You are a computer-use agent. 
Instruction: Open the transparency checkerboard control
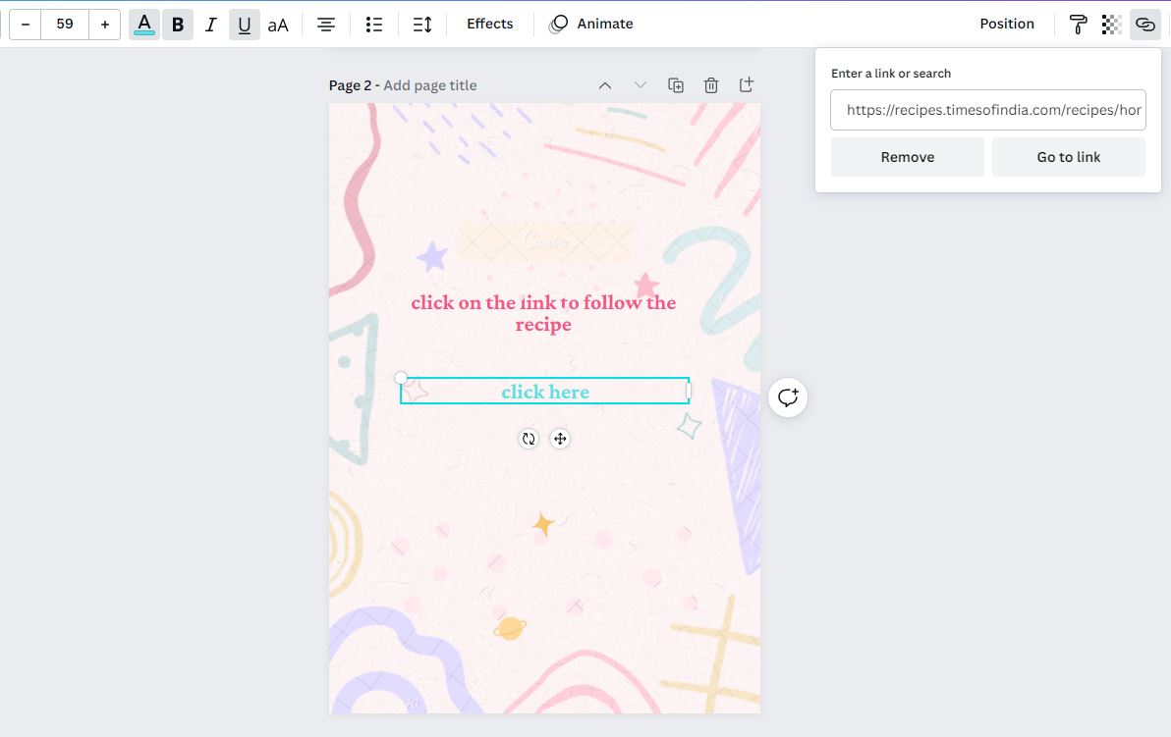point(1112,25)
